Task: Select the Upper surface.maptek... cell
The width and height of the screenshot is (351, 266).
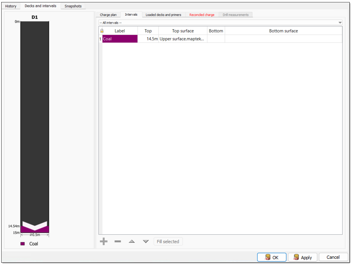Action: pyautogui.click(x=183, y=39)
